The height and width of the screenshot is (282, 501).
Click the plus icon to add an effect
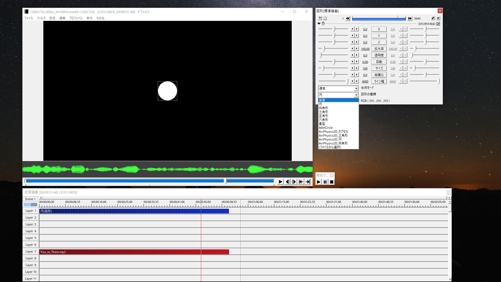pyautogui.click(x=438, y=18)
